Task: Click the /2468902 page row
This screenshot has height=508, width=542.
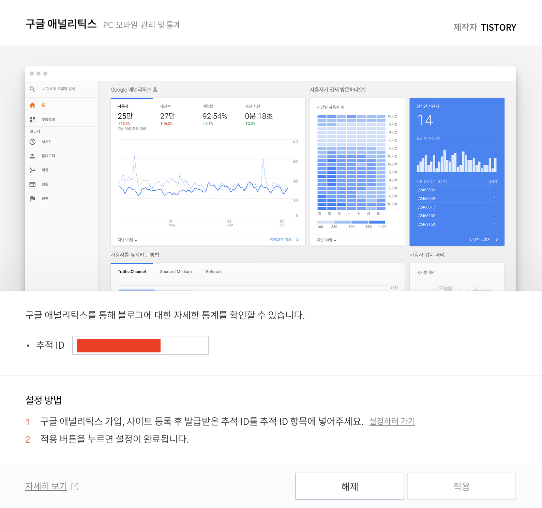Action: tap(456, 216)
